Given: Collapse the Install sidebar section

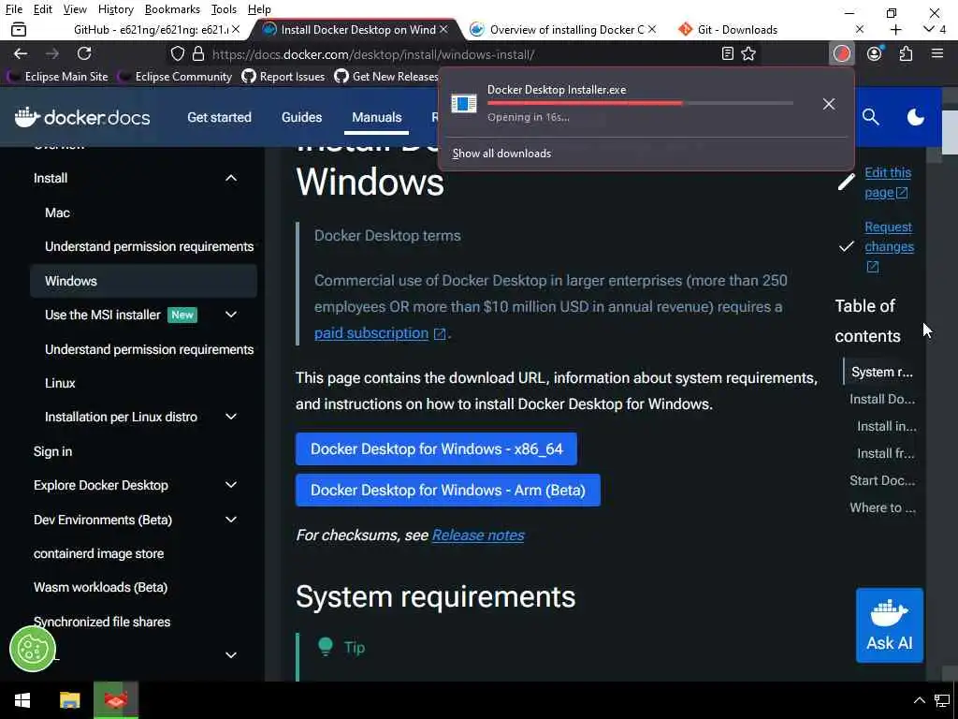Looking at the screenshot, I should [x=231, y=178].
